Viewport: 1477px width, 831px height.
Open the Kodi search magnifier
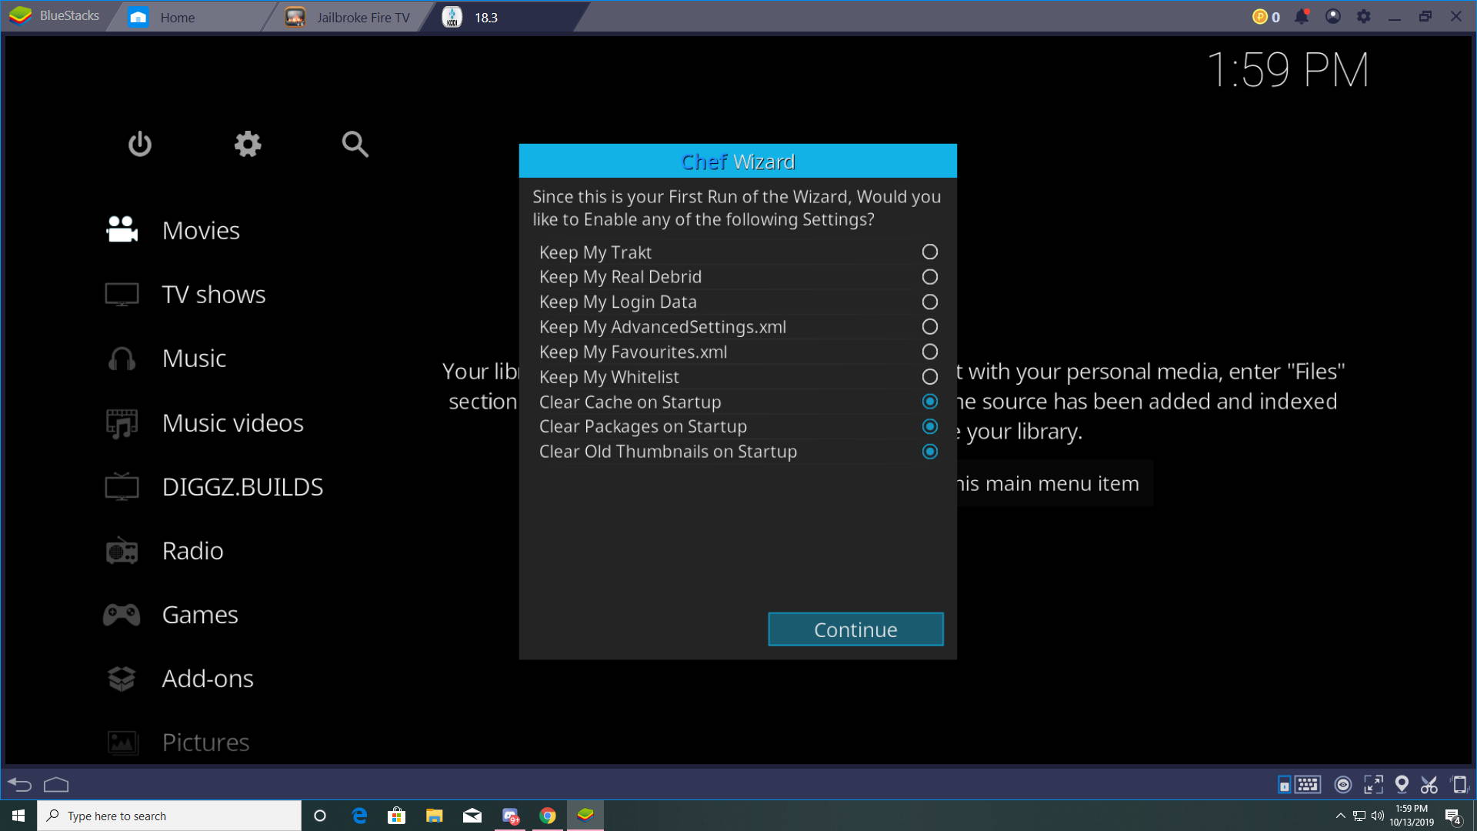[x=355, y=144]
